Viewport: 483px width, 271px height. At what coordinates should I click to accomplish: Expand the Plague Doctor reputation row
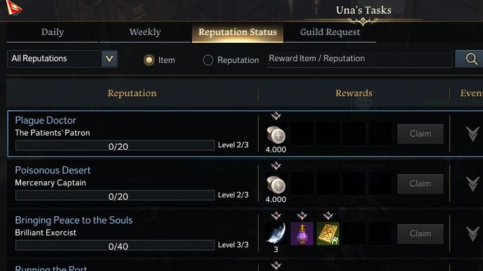pos(472,134)
